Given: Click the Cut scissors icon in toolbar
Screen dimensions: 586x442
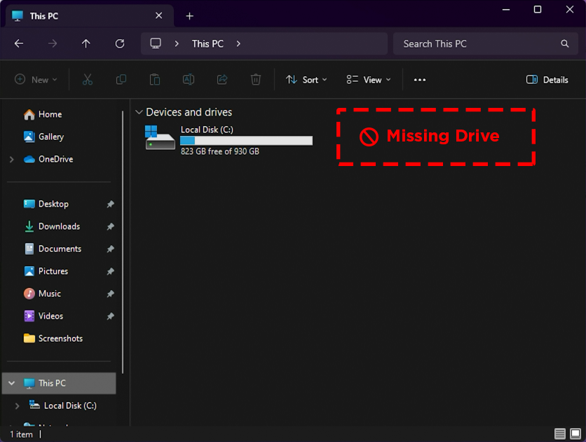Looking at the screenshot, I should point(88,80).
